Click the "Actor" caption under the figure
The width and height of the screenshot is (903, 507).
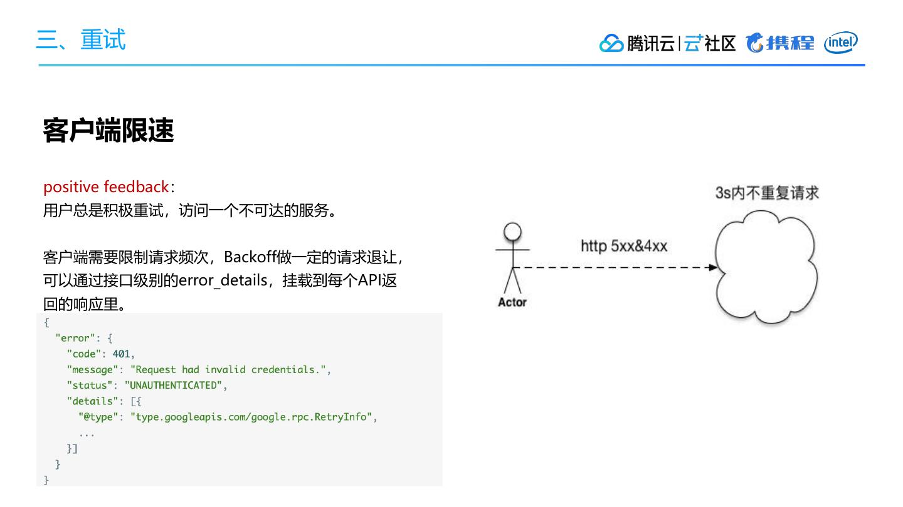[x=512, y=302]
